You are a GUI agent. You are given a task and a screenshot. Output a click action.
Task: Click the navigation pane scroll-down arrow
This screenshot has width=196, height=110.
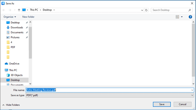(30, 84)
